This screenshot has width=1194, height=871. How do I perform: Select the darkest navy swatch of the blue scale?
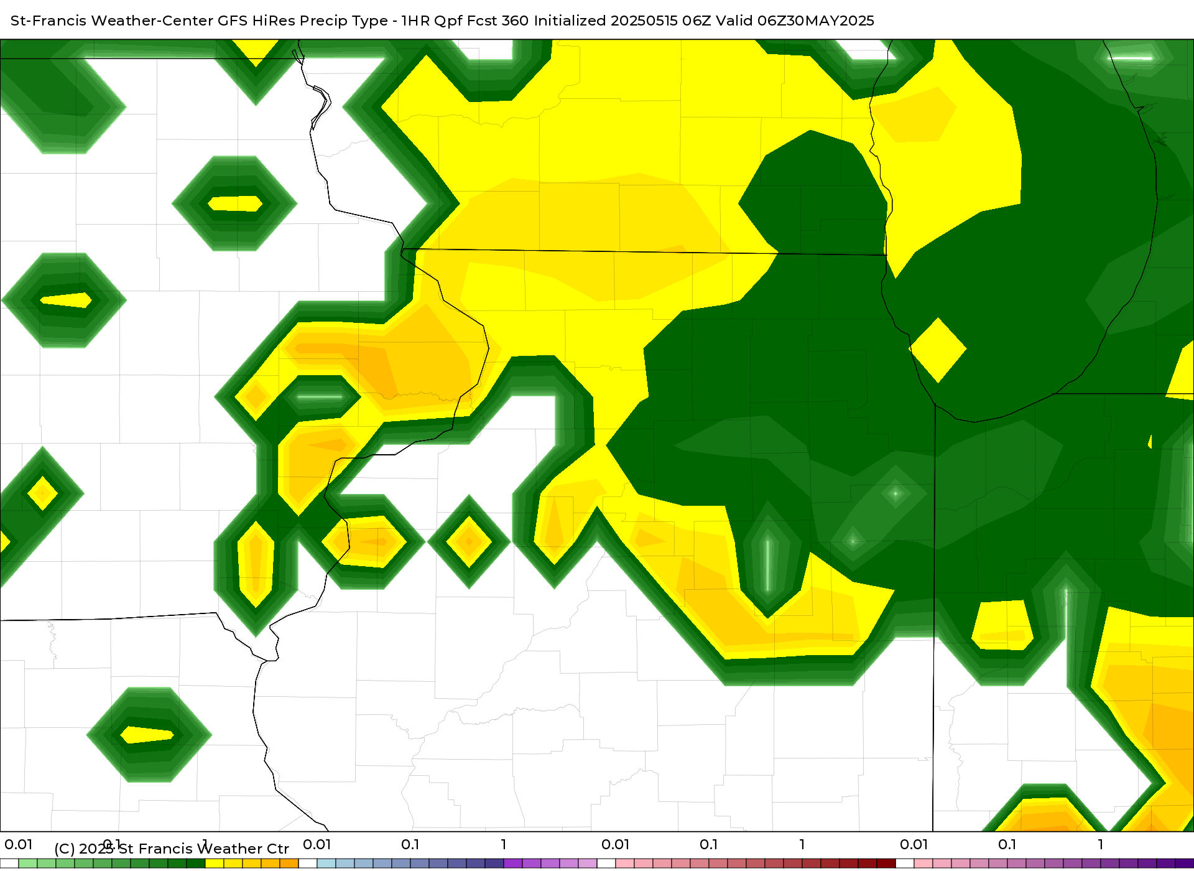coord(494,864)
